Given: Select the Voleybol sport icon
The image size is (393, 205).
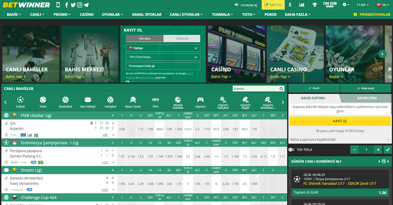Looking at the screenshot, I should coord(110,102).
